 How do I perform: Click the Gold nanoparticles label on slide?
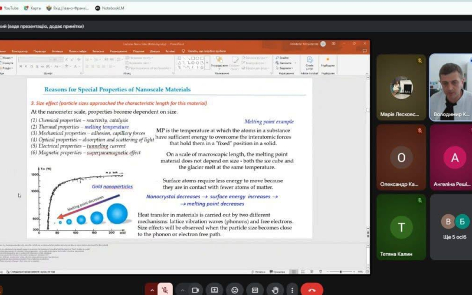click(112, 186)
